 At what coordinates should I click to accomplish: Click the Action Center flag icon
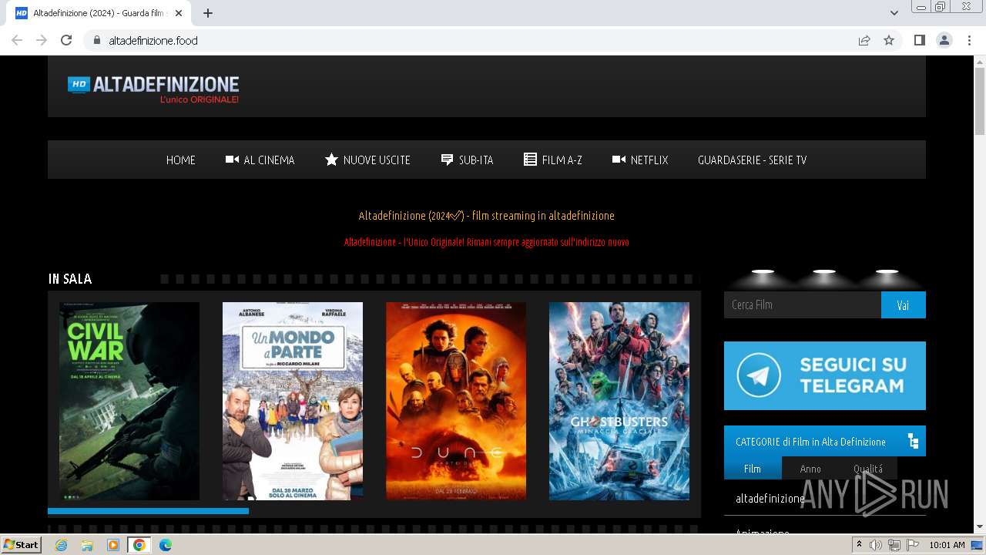913,545
